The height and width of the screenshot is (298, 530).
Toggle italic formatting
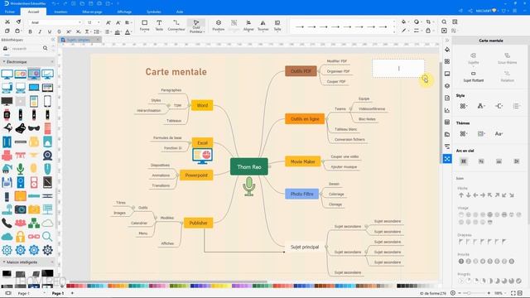40,31
